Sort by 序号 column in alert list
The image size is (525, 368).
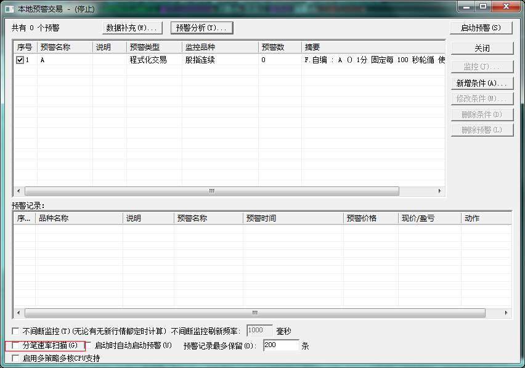(x=25, y=47)
